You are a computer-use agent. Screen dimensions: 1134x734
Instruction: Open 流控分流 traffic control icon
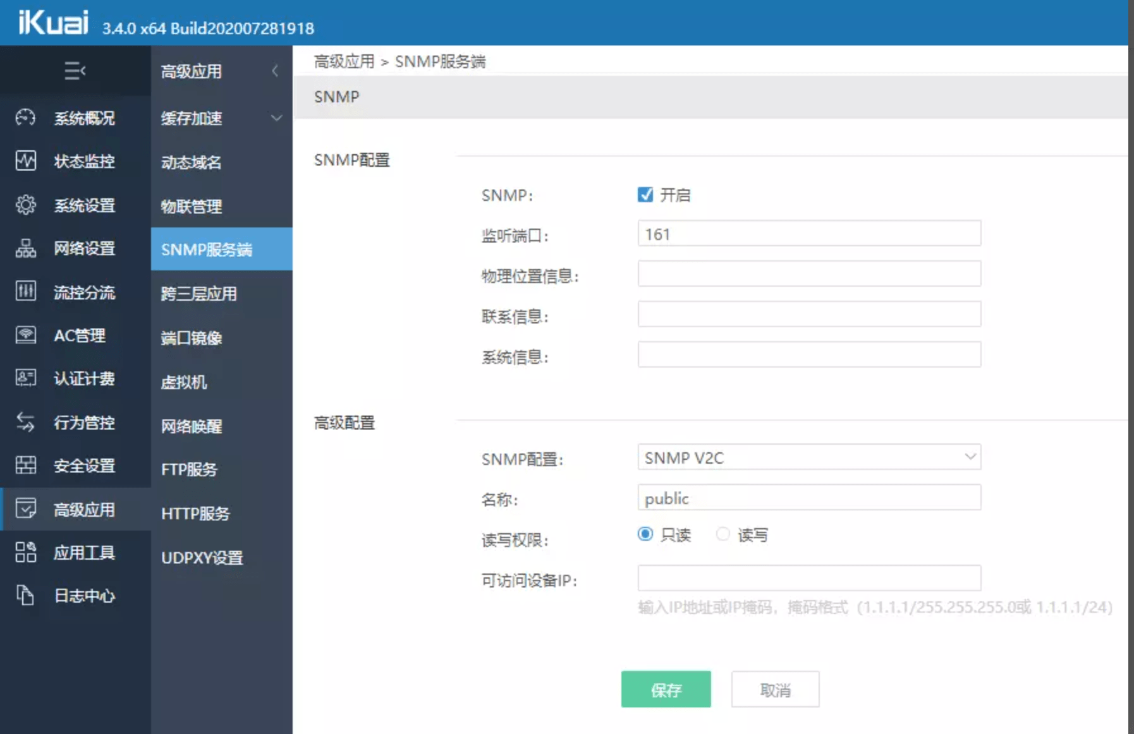pos(24,291)
